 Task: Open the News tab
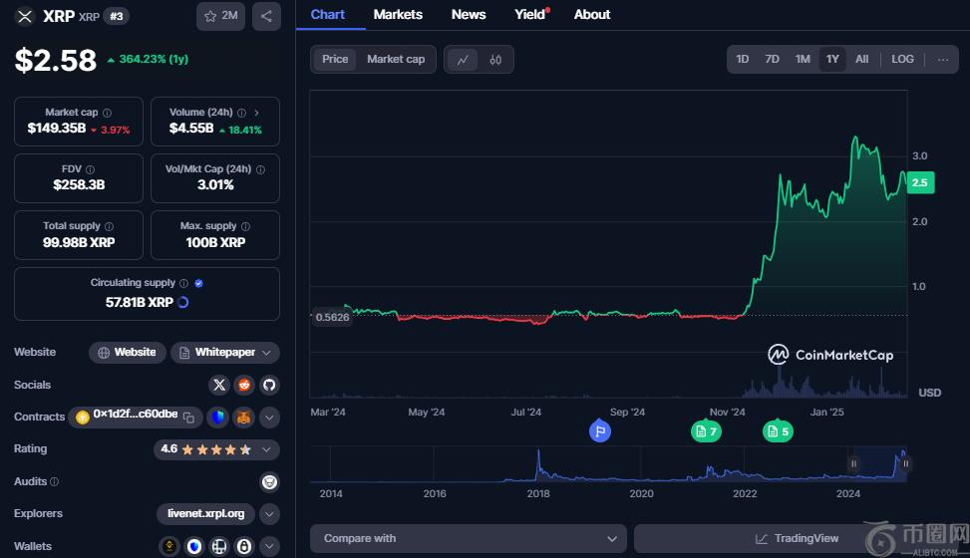point(469,15)
